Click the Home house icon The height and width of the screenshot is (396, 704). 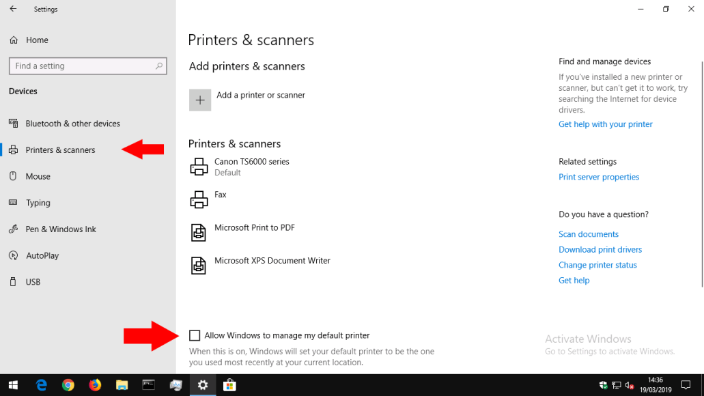pos(14,40)
